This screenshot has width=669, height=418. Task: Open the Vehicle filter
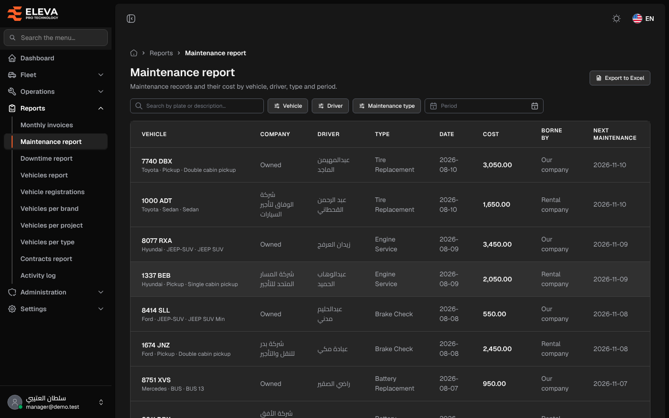[x=288, y=106]
